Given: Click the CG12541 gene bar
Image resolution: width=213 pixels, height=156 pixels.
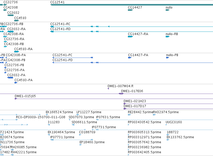Looking at the screenshot, I should pos(132,5).
